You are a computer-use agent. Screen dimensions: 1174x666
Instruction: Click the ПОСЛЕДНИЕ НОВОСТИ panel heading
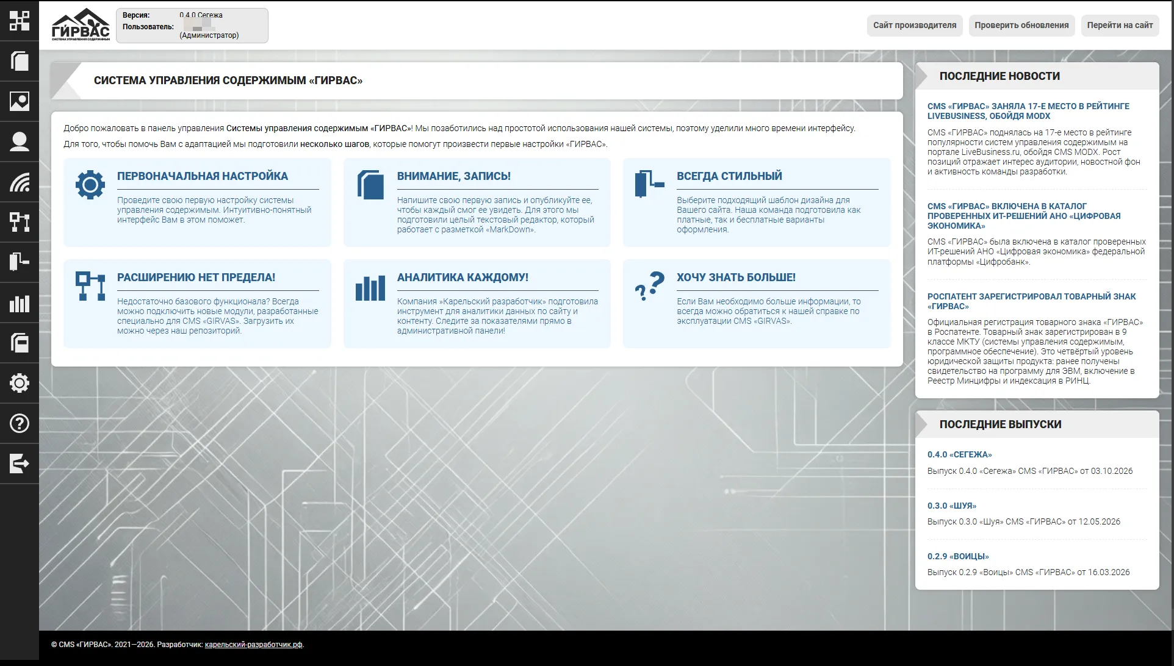coord(999,76)
